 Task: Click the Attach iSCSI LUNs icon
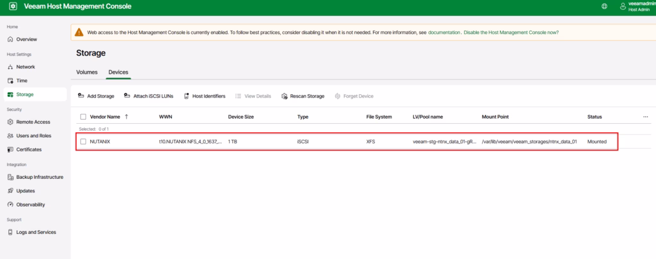coord(127,96)
